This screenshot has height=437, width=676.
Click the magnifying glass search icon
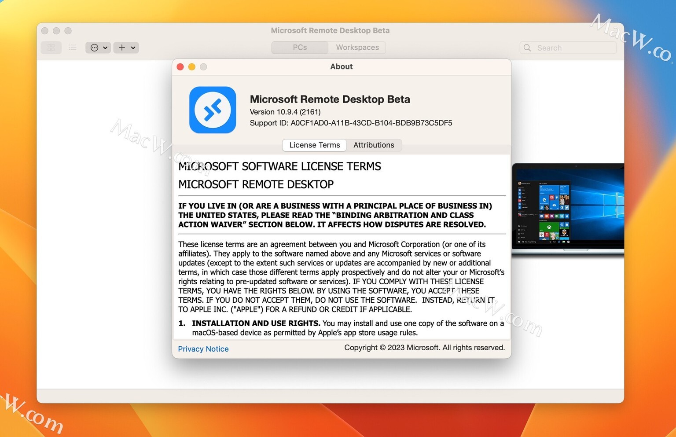pyautogui.click(x=527, y=48)
